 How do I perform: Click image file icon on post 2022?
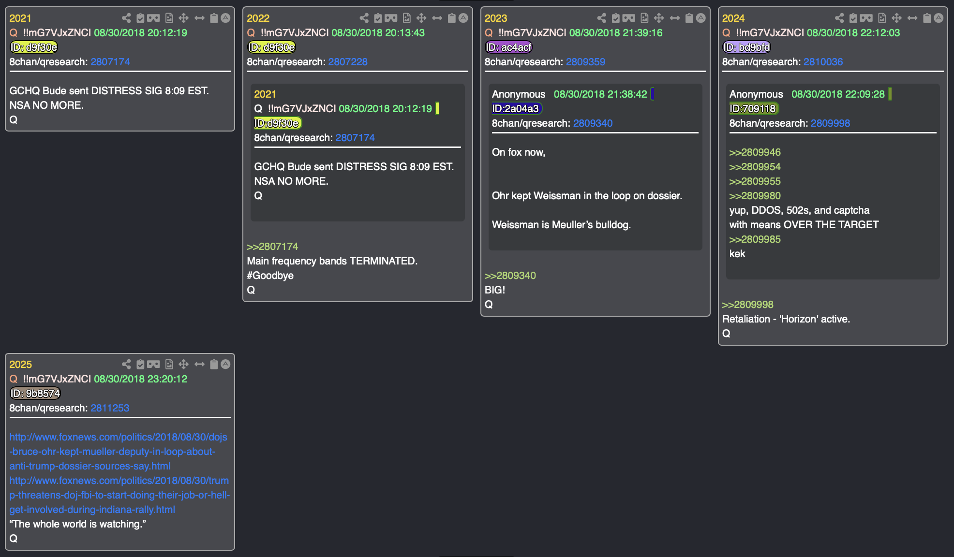406,18
